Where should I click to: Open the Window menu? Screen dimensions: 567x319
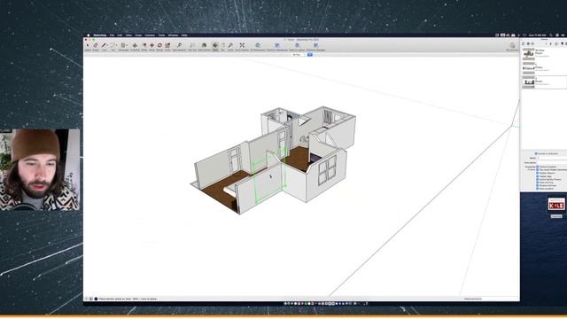[173, 35]
